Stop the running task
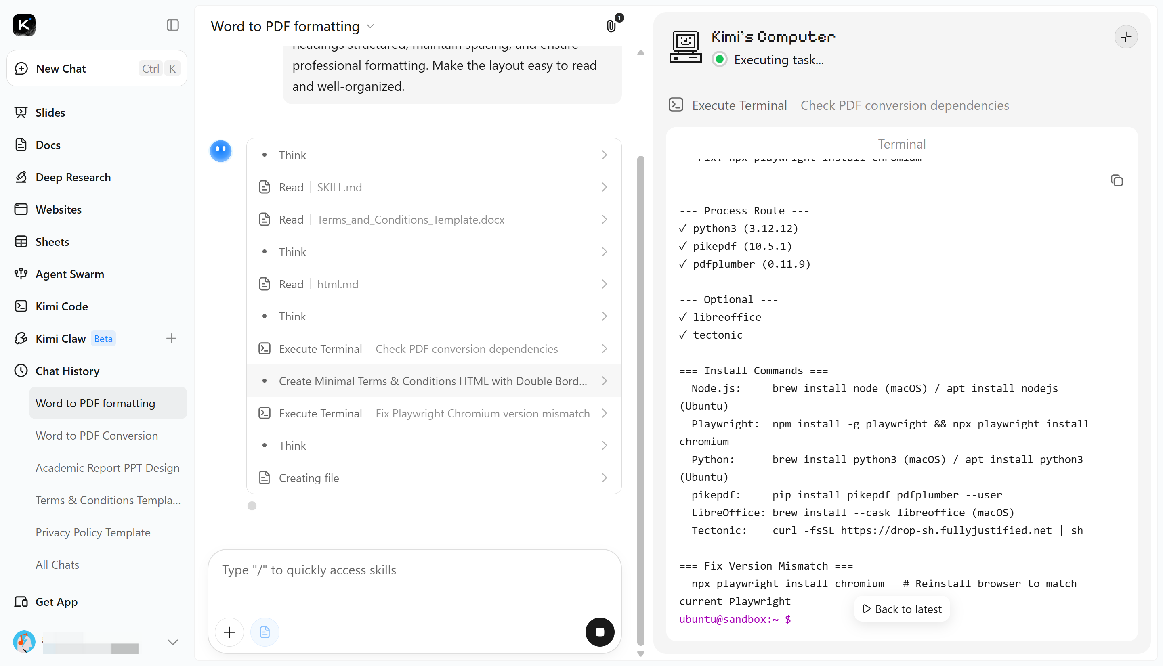1163x666 pixels. [x=600, y=632]
